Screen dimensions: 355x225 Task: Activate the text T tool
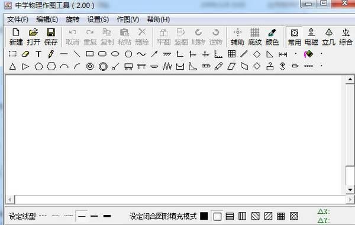(x=38, y=54)
